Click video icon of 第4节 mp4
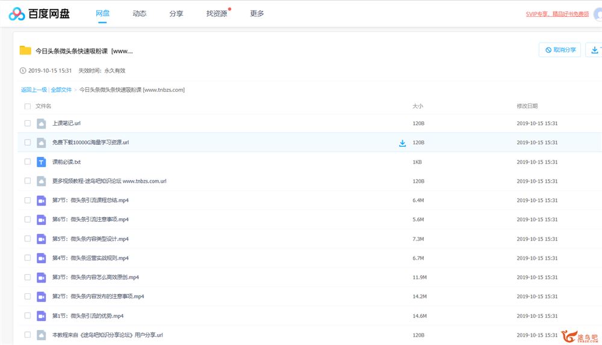Screen dimensions: 602x345 tap(41, 258)
